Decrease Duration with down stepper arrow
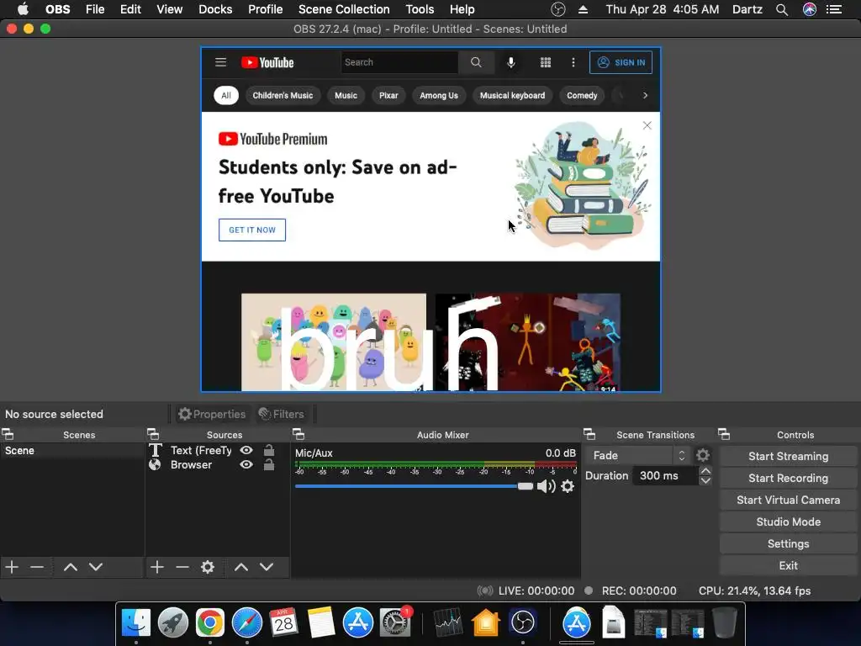This screenshot has width=861, height=646. 705,480
